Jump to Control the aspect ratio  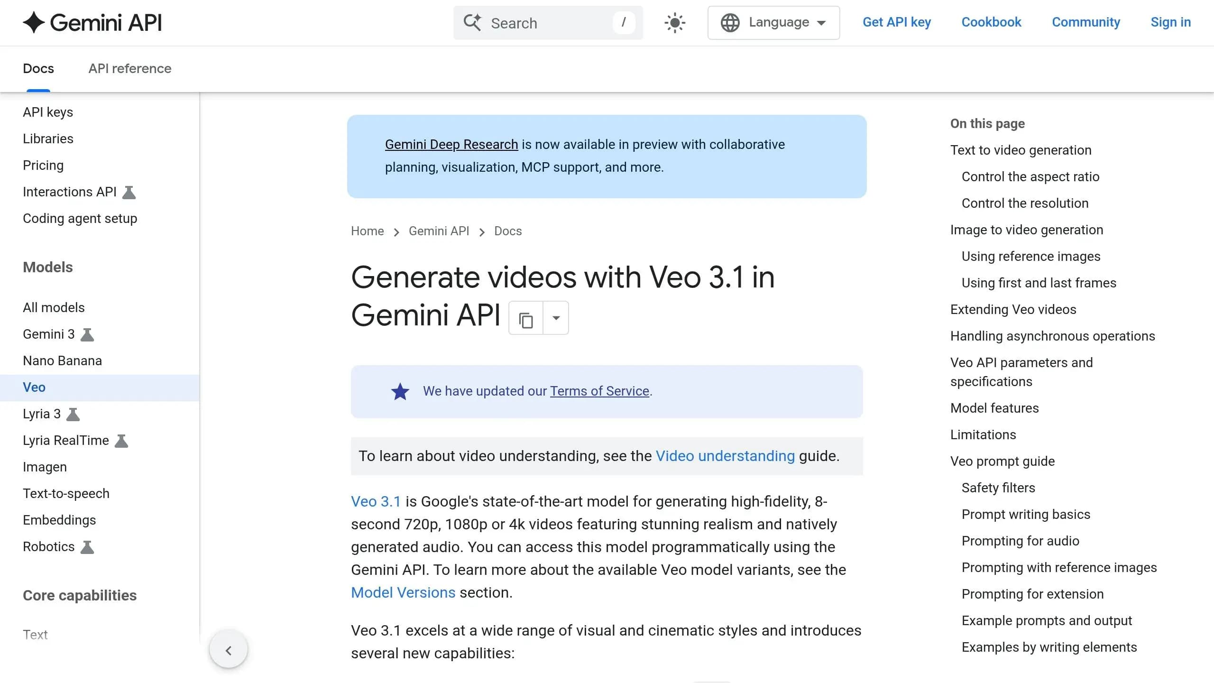tap(1030, 177)
